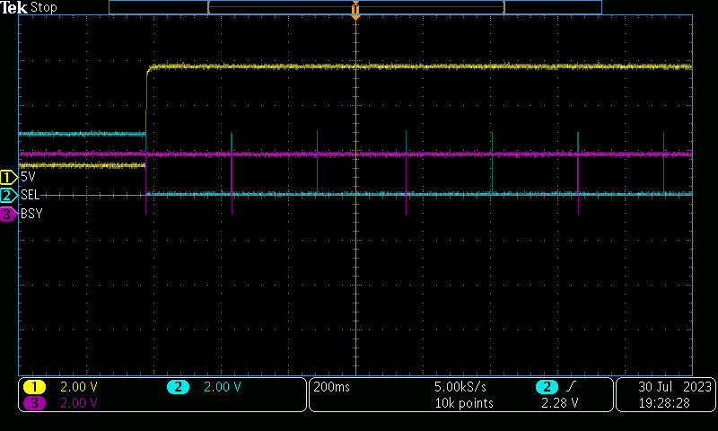This screenshot has height=431, width=718.
Task: Select the 5V channel label
Action: coord(28,177)
